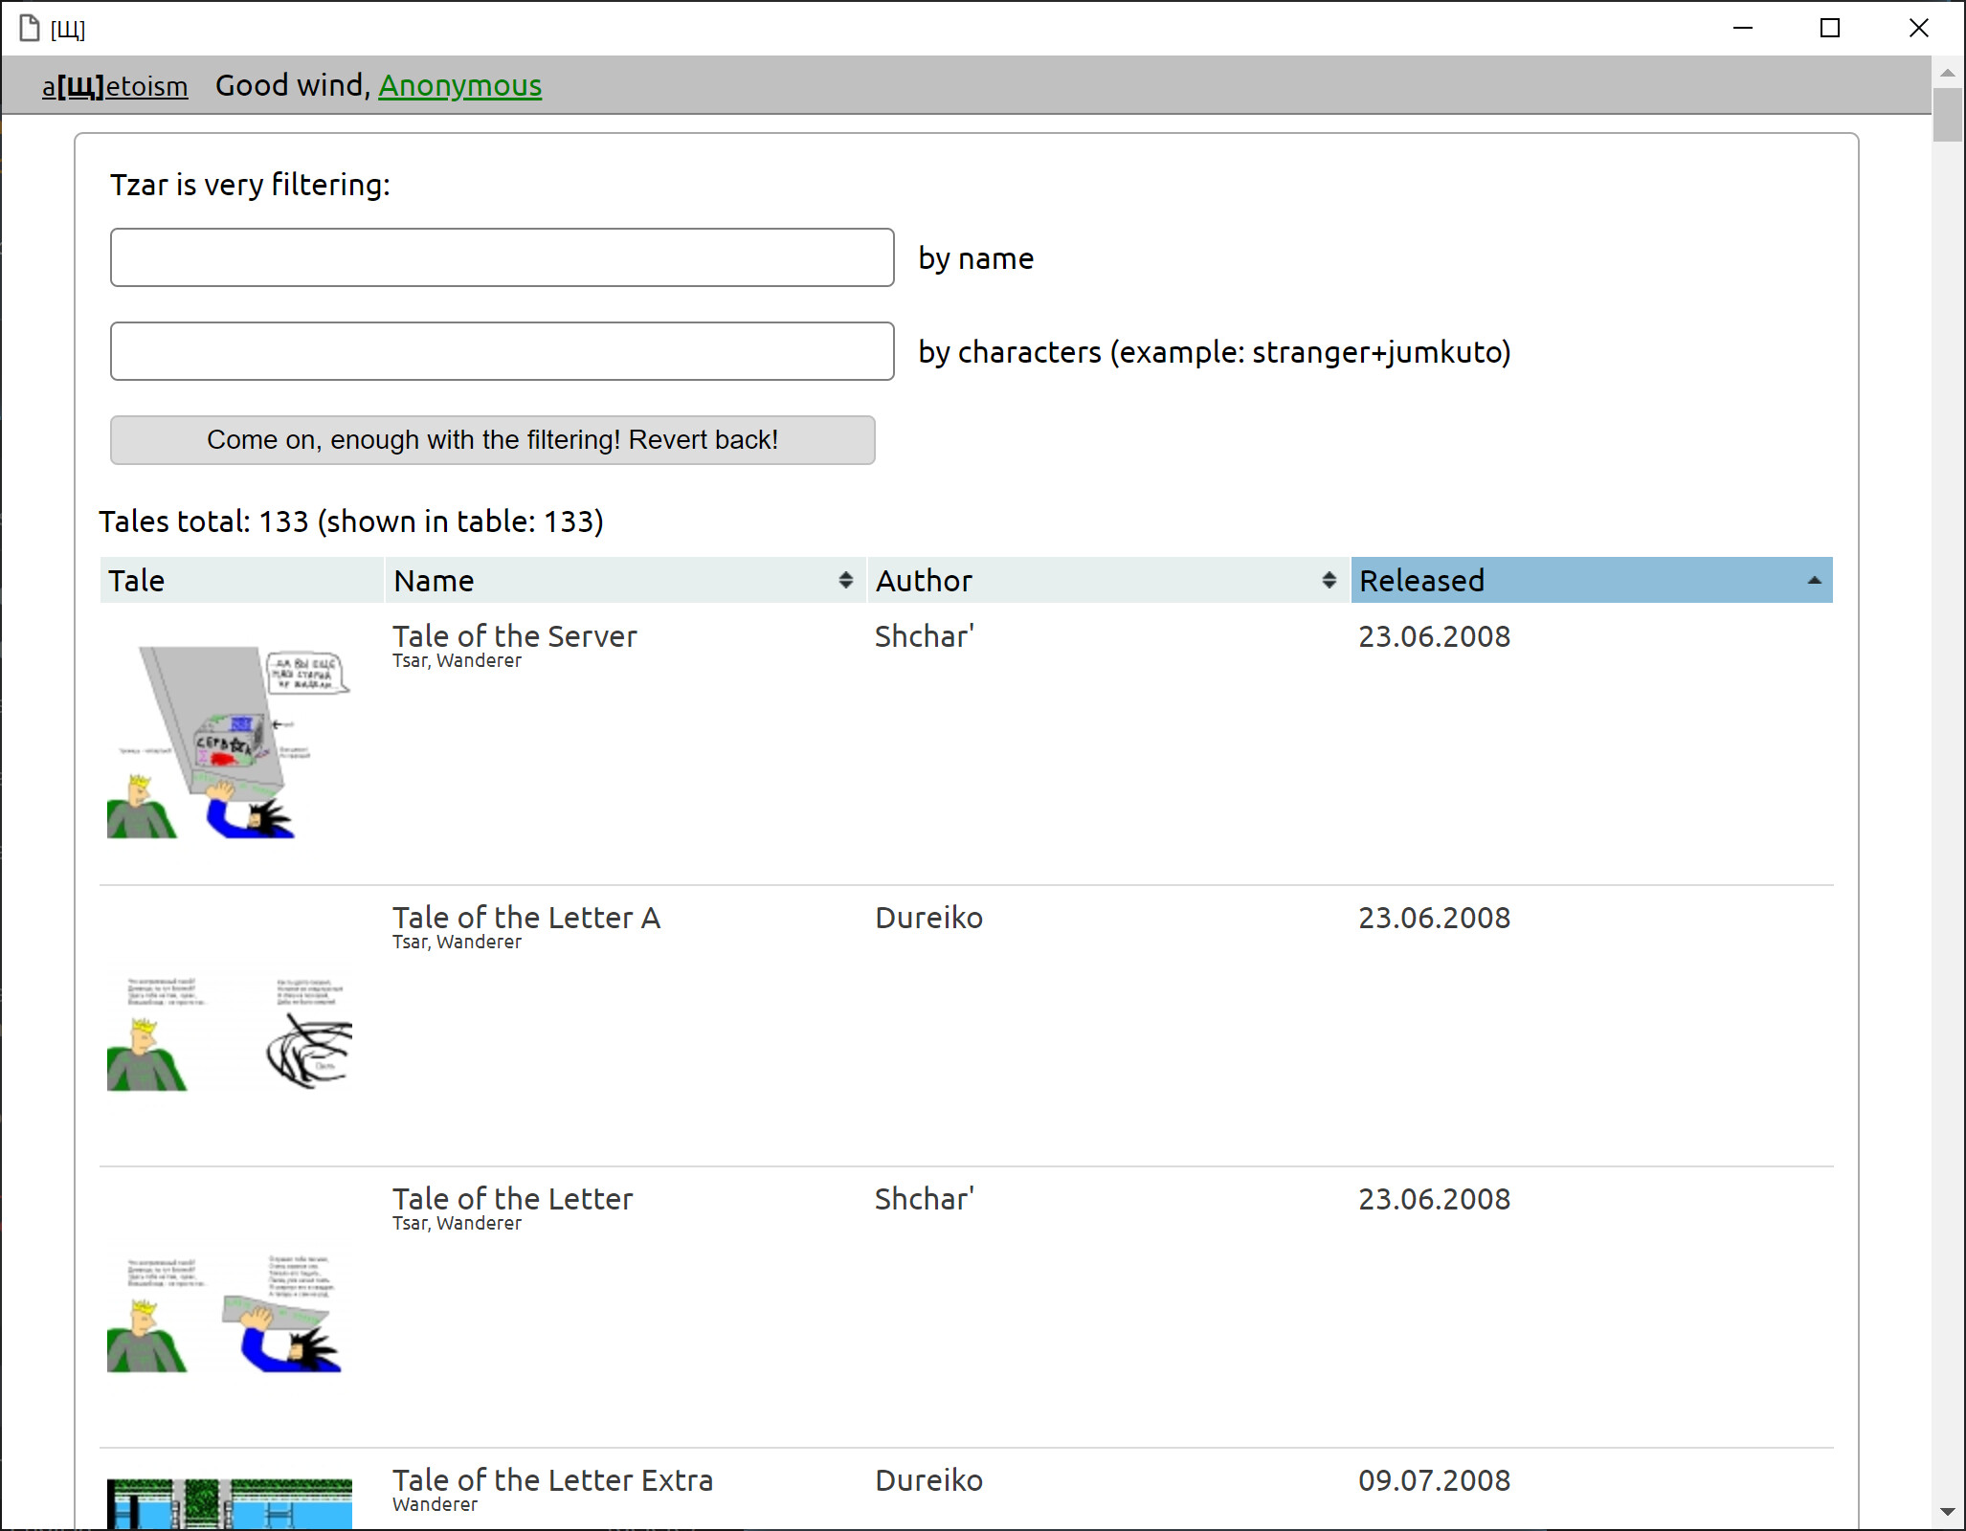The width and height of the screenshot is (1966, 1531).
Task: Click inside the 'by name' filter field
Action: [x=502, y=256]
